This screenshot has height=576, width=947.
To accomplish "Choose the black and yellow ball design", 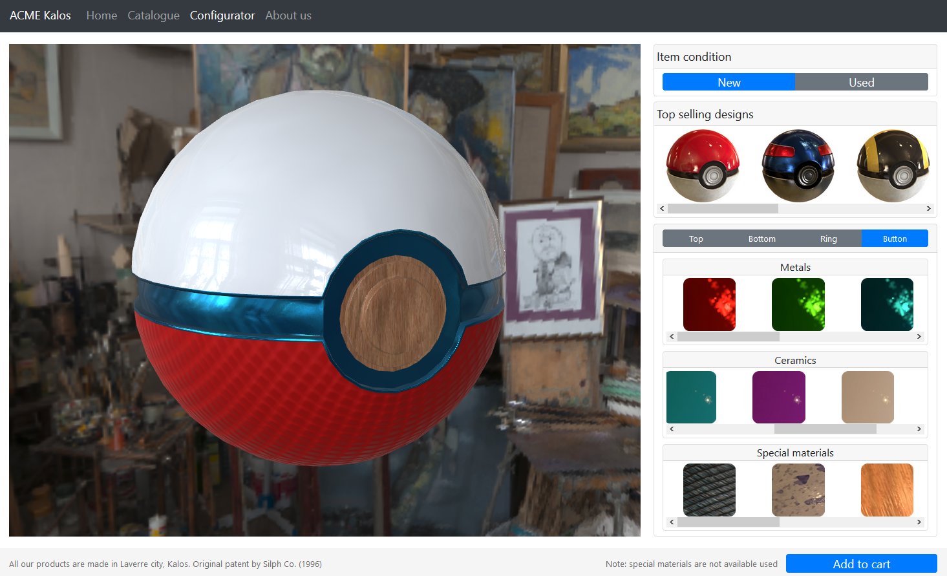I will tap(893, 165).
